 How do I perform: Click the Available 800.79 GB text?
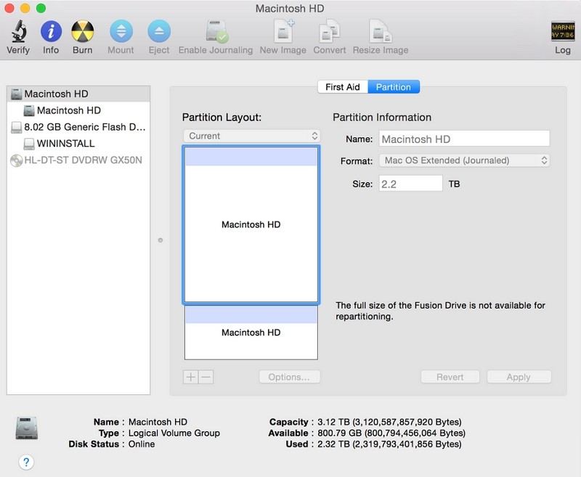tap(391, 433)
